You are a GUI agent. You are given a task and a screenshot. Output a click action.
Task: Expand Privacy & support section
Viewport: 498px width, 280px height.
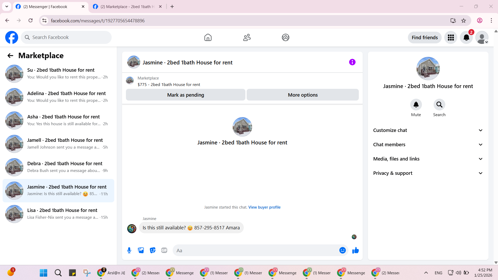428,173
